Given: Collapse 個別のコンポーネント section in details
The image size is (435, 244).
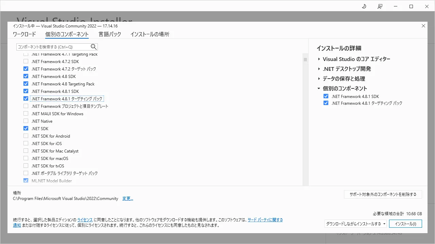Looking at the screenshot, I should tap(319, 88).
